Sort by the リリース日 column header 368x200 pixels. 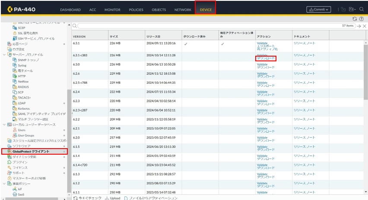tap(163, 36)
